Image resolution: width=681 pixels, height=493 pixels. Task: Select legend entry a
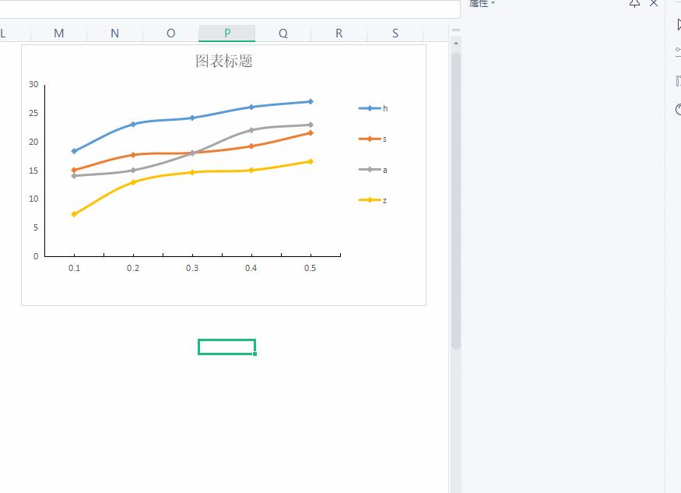click(373, 170)
